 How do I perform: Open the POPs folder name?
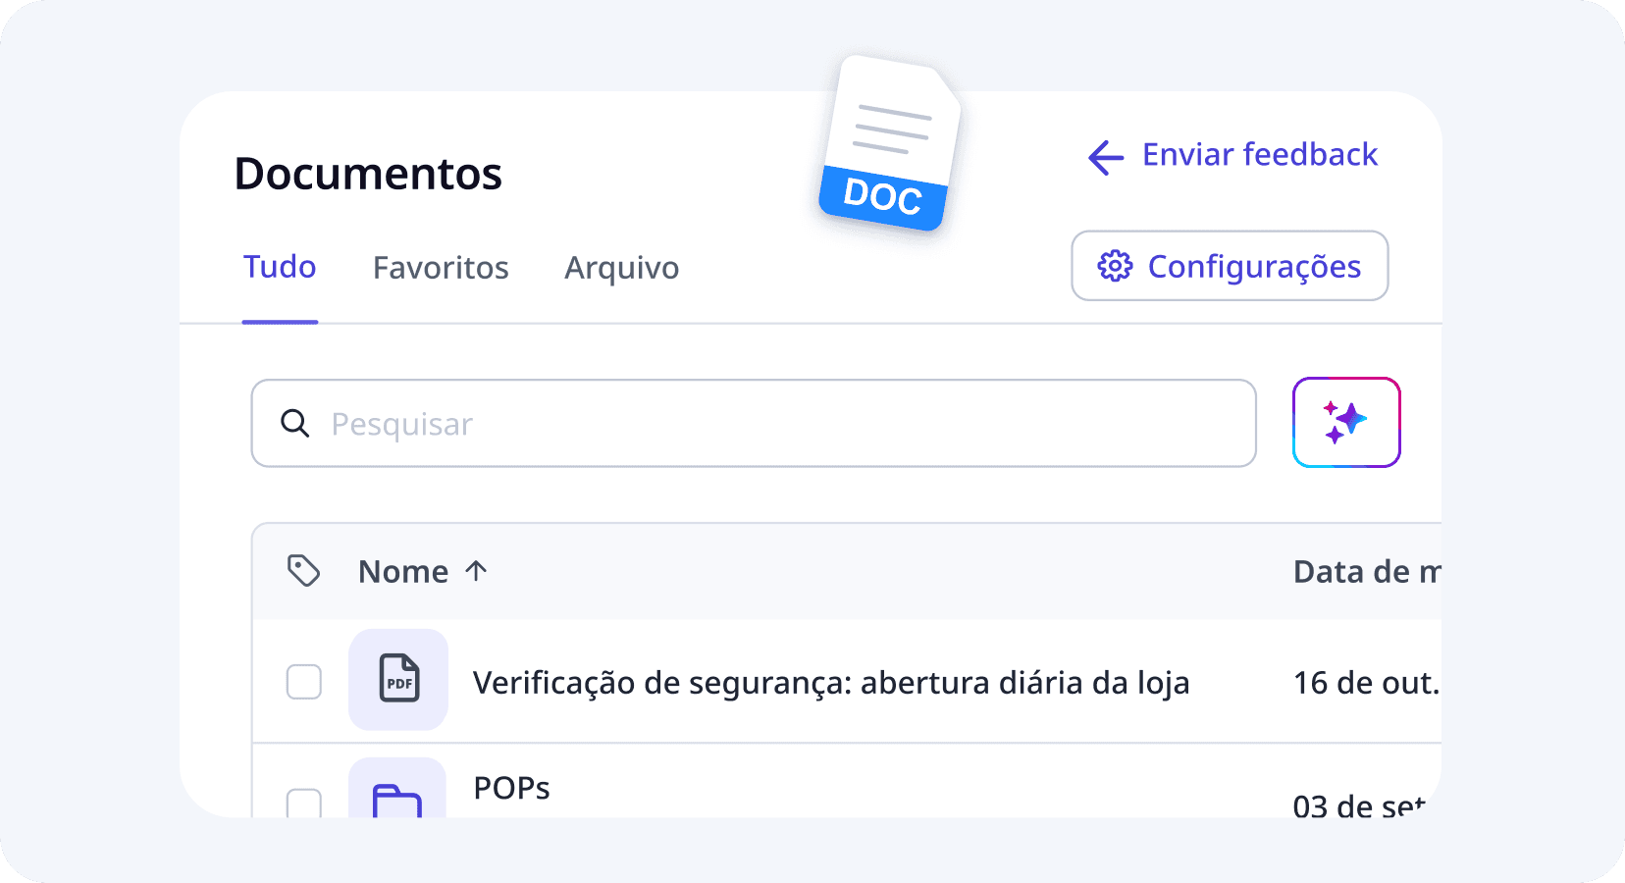click(x=511, y=788)
